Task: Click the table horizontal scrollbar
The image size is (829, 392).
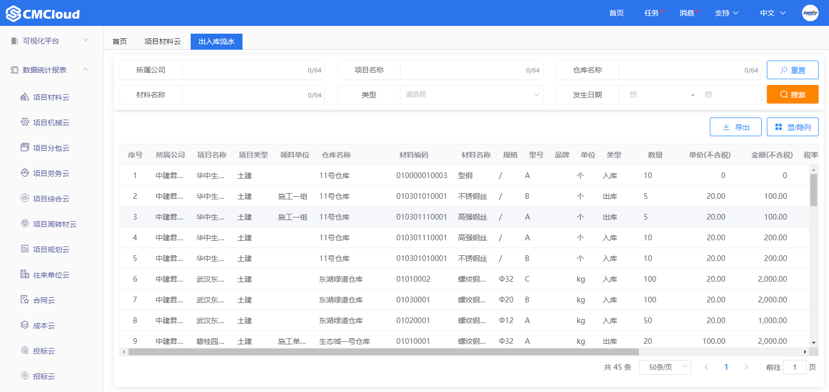Action: click(383, 352)
